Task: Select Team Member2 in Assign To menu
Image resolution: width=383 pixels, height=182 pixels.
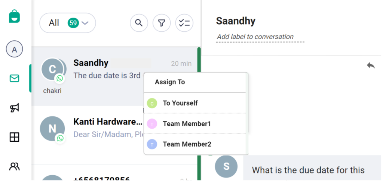Action: coord(187,144)
